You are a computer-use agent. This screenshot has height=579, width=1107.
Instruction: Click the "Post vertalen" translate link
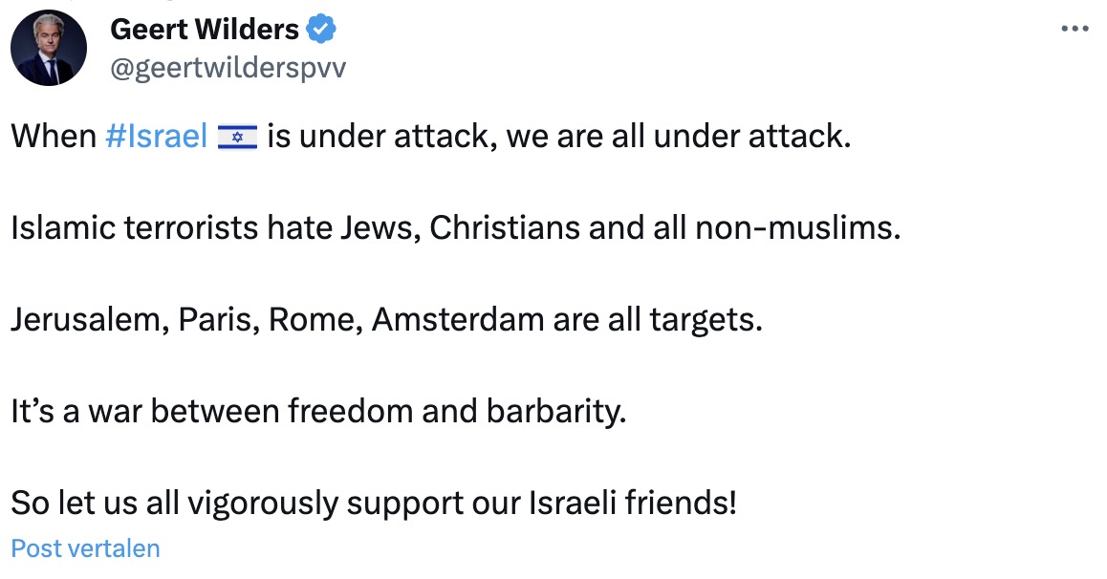point(85,548)
